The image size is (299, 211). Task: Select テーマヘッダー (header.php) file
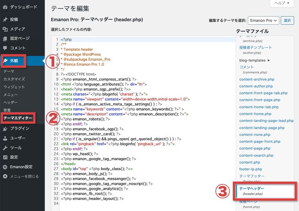(265, 191)
